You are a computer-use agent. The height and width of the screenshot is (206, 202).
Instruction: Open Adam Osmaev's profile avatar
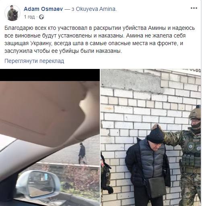(x=12, y=13)
